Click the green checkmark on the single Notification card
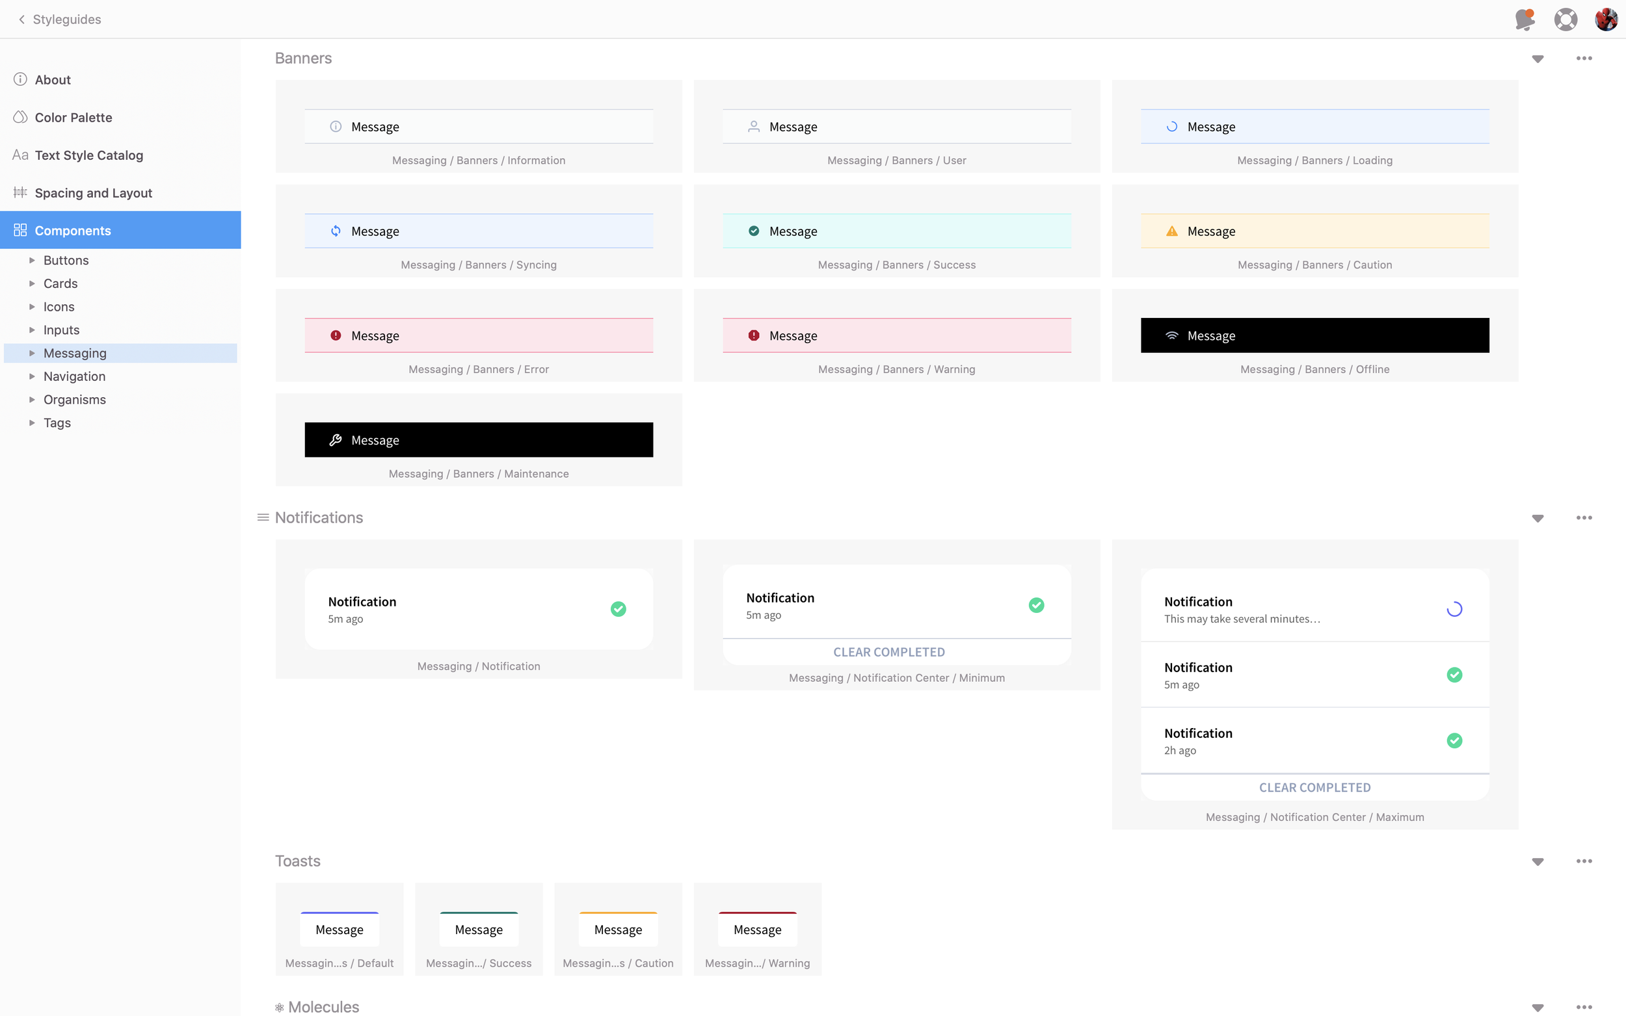1626x1016 pixels. (618, 609)
